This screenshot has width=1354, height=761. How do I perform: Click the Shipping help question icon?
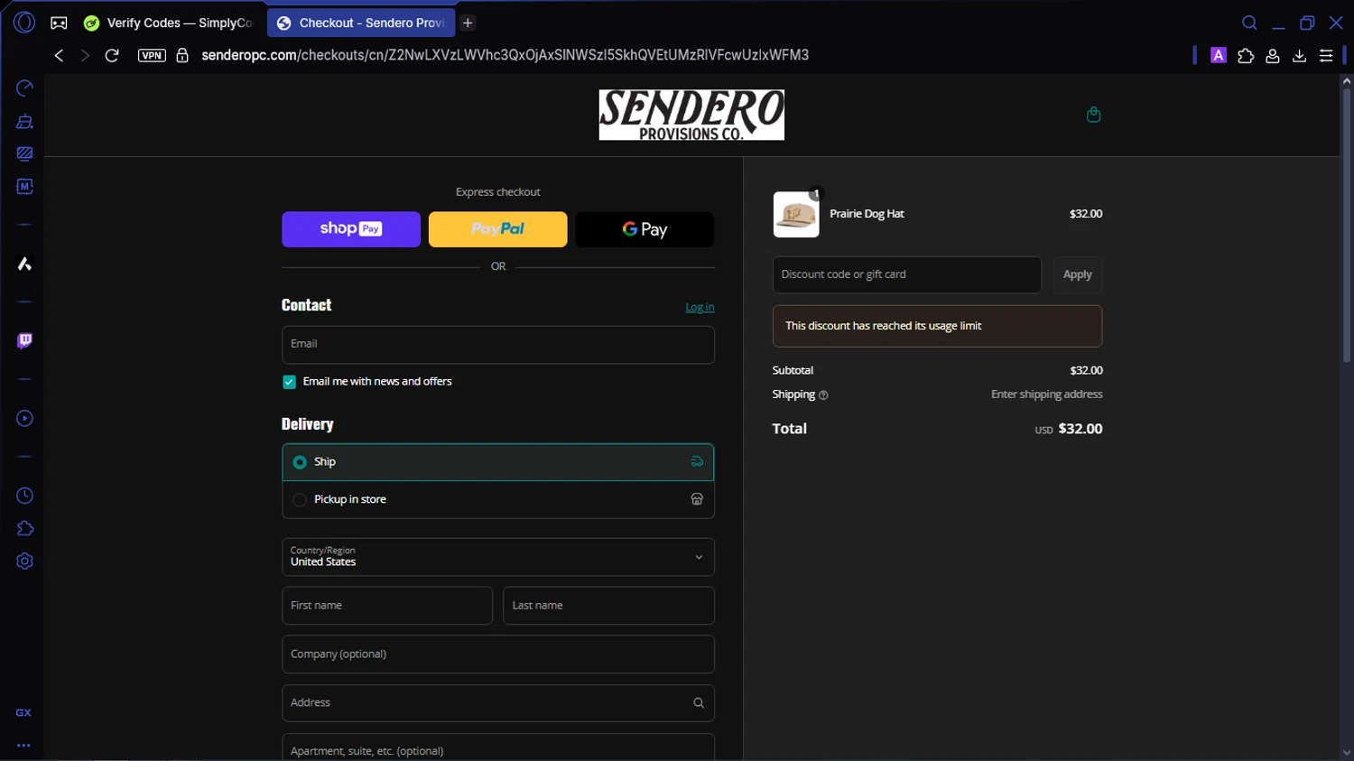click(823, 395)
